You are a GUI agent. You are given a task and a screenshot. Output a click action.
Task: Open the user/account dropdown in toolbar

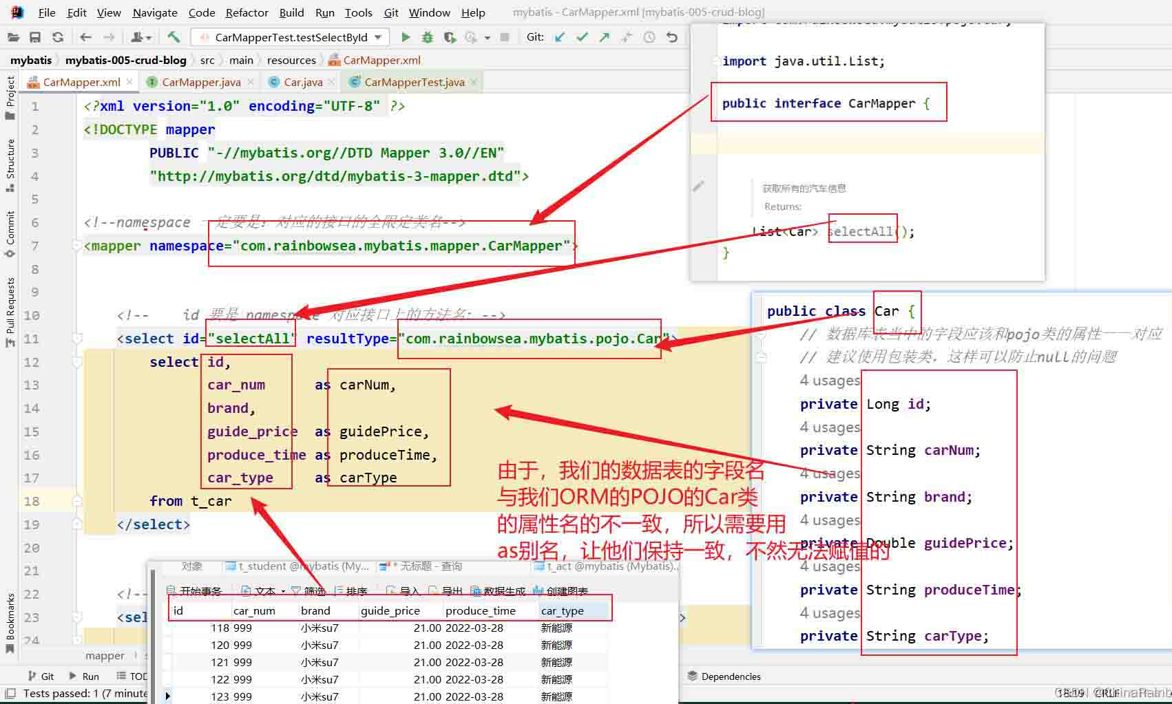tap(140, 37)
